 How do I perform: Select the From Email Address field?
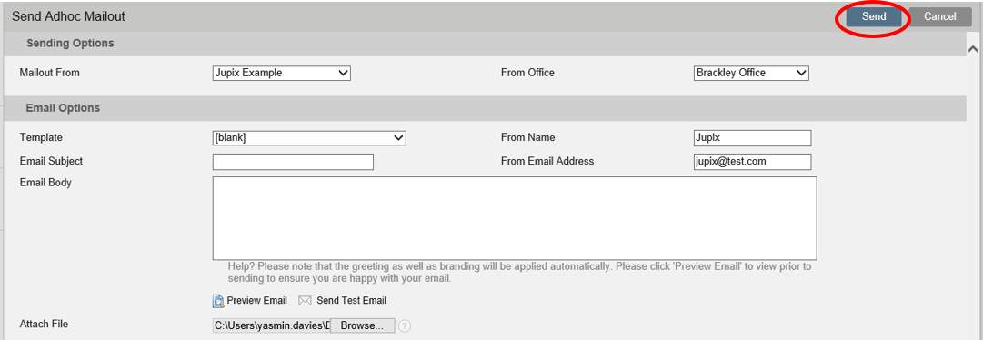(752, 162)
